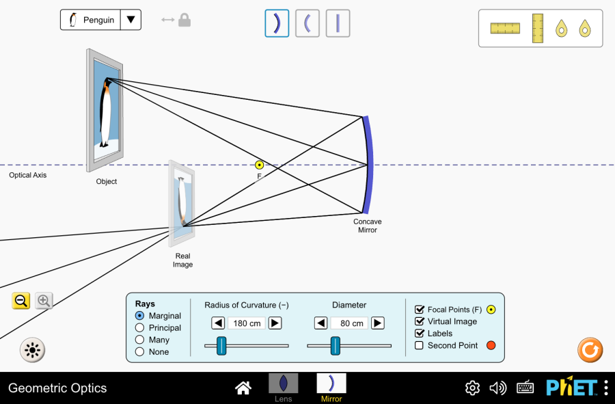Click the Diameter slider thumb
Screen dimensions: 615x404
pos(335,346)
